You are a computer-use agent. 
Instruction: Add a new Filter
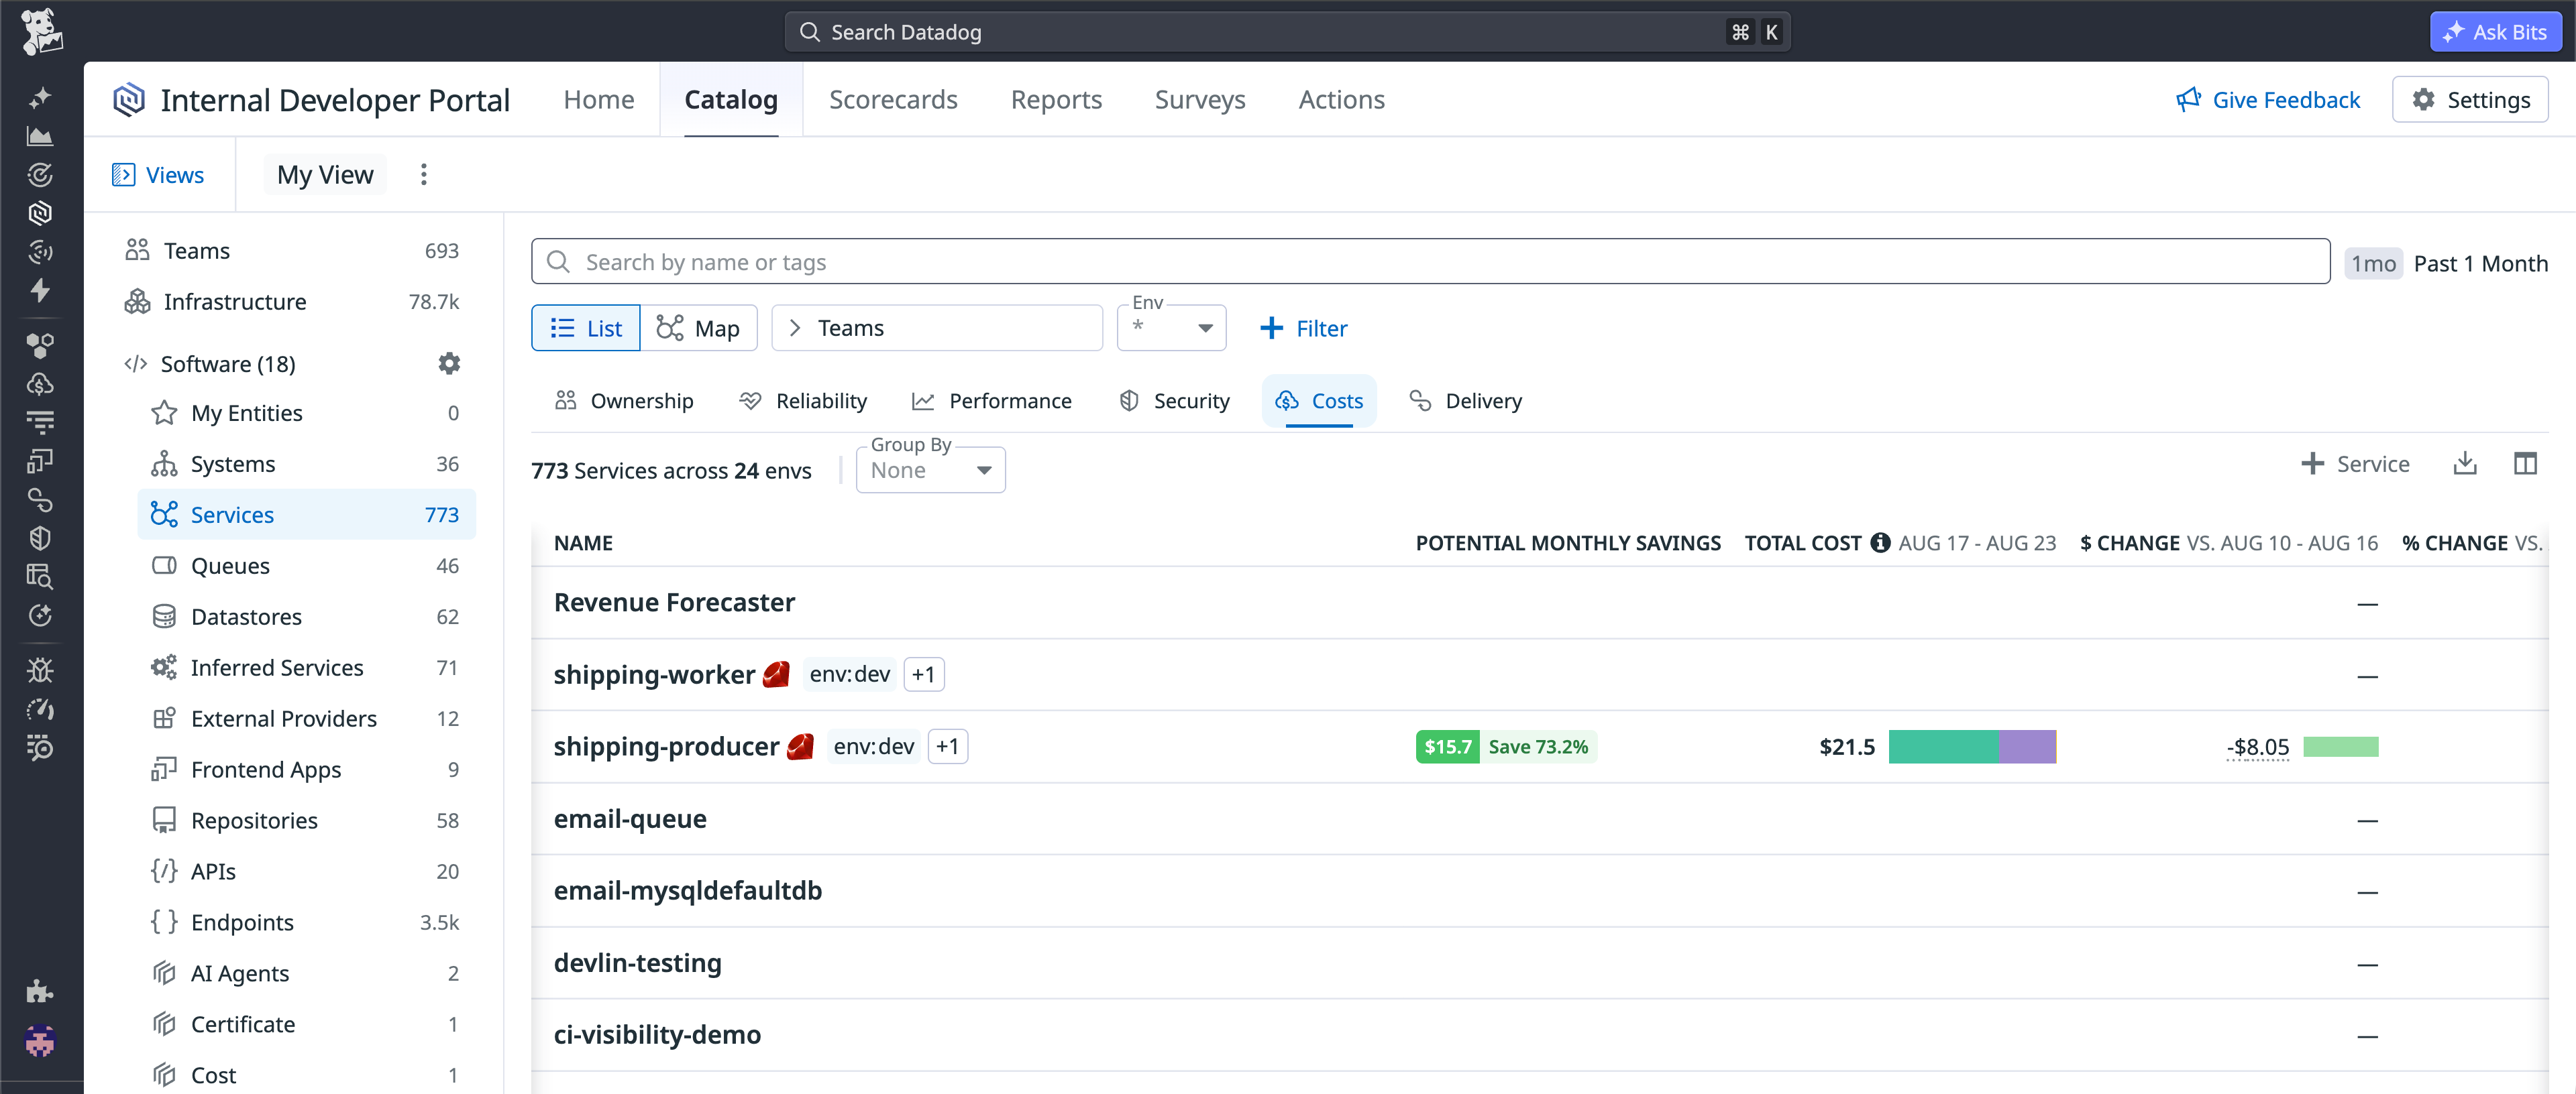click(1303, 328)
